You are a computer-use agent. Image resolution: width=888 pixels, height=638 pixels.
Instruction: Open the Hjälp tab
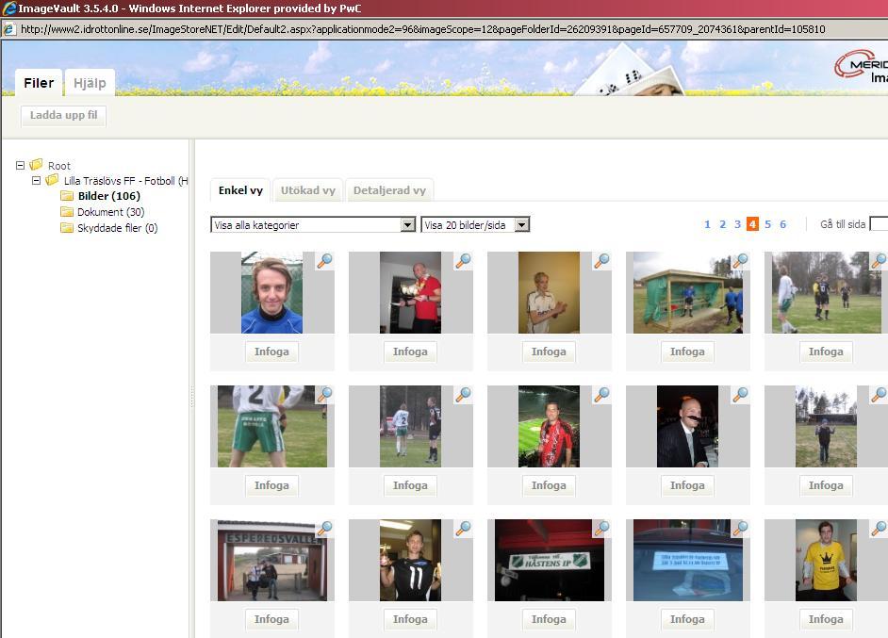[x=90, y=83]
